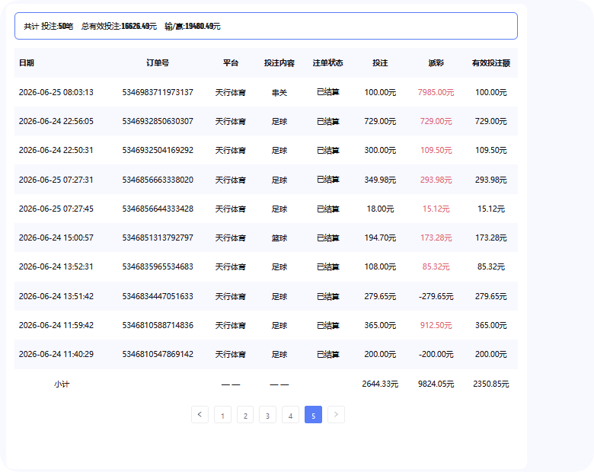Select order number 5346856644333428
594x472 pixels.
(x=158, y=209)
